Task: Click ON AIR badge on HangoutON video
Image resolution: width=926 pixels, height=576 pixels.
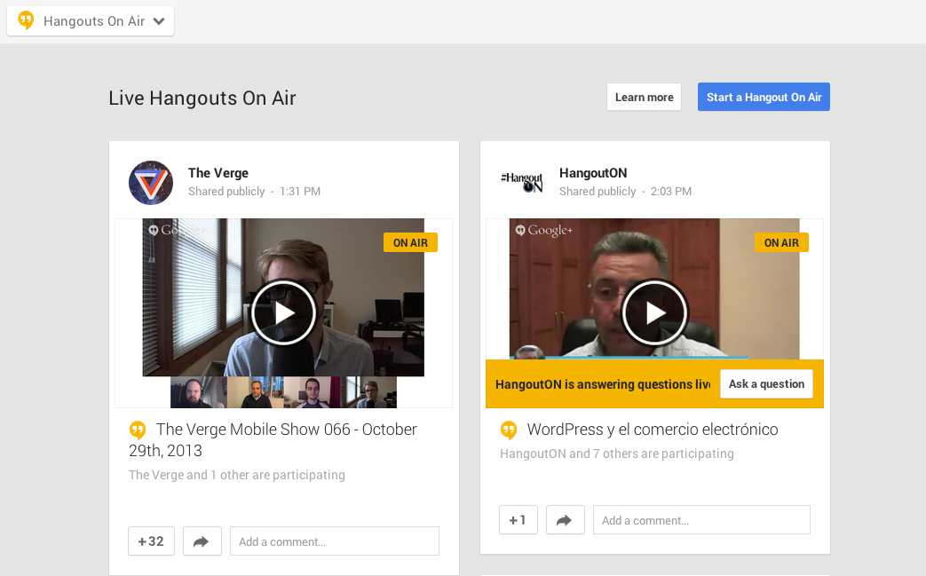Action: click(x=781, y=242)
